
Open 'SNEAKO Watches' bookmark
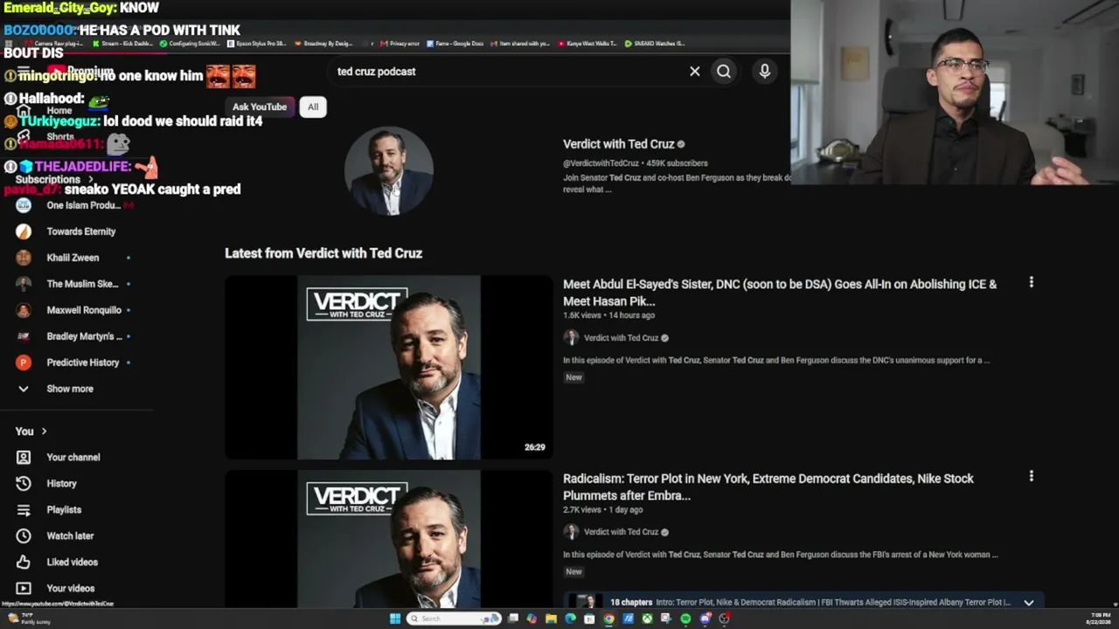coord(655,44)
